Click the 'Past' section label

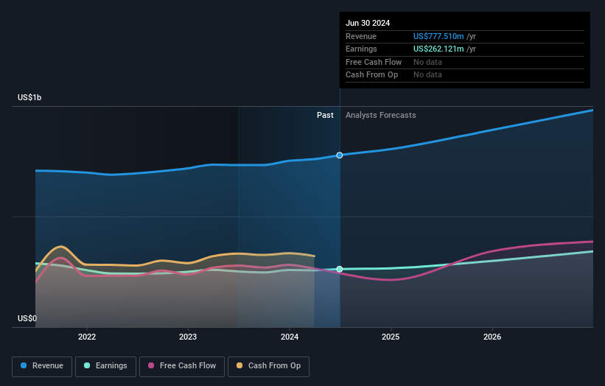(325, 116)
